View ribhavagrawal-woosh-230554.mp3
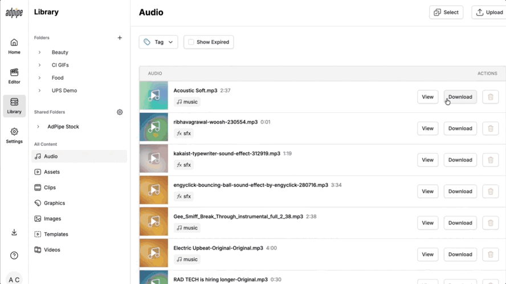 coord(427,128)
